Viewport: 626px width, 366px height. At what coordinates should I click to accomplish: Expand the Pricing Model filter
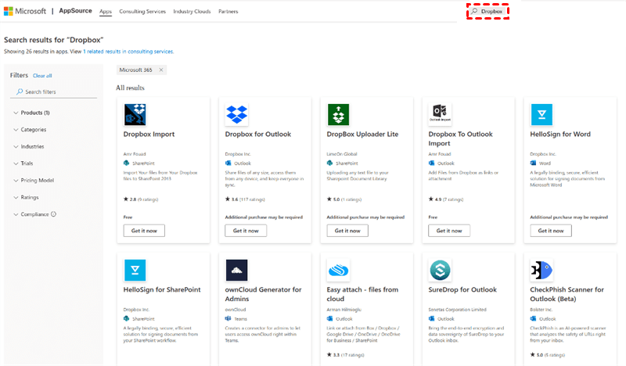tap(37, 180)
